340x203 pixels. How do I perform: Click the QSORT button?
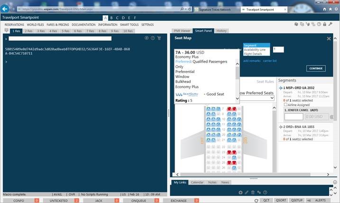coord(281,201)
